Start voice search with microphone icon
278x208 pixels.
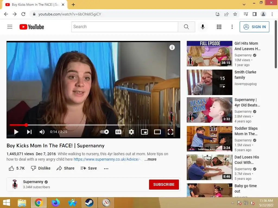click(x=203, y=27)
